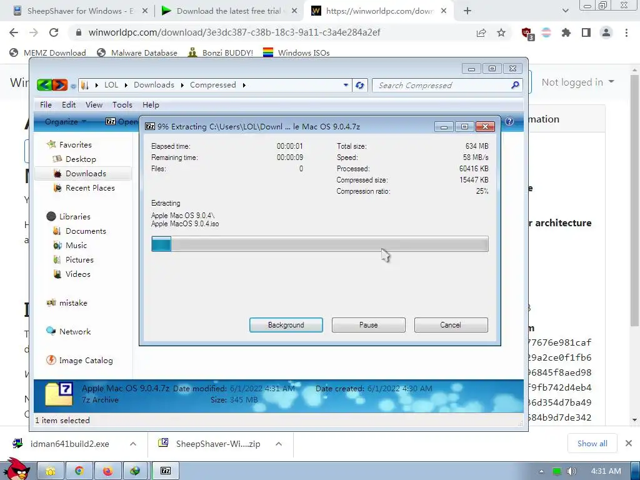Open Explorer recent locations dropdown arrow
This screenshot has height=480, width=640.
[x=73, y=86]
